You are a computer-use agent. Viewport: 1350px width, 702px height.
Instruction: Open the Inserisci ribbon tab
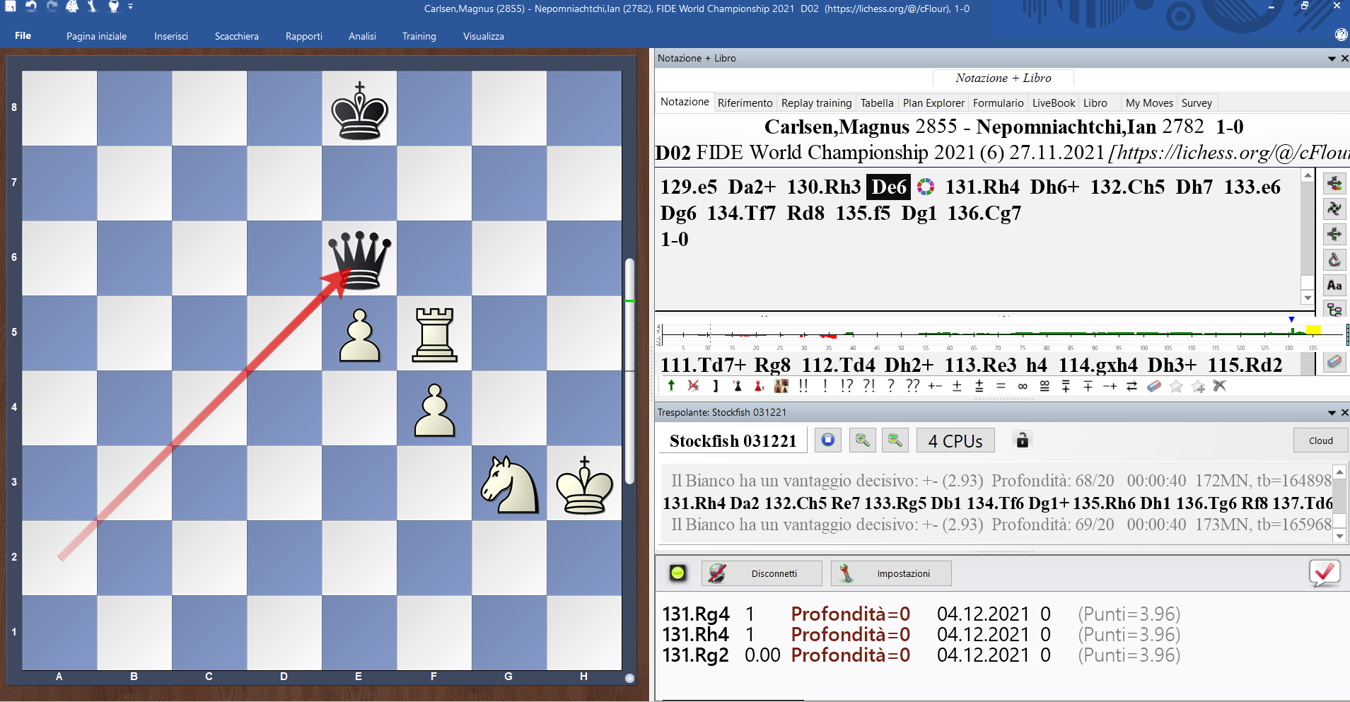[171, 36]
